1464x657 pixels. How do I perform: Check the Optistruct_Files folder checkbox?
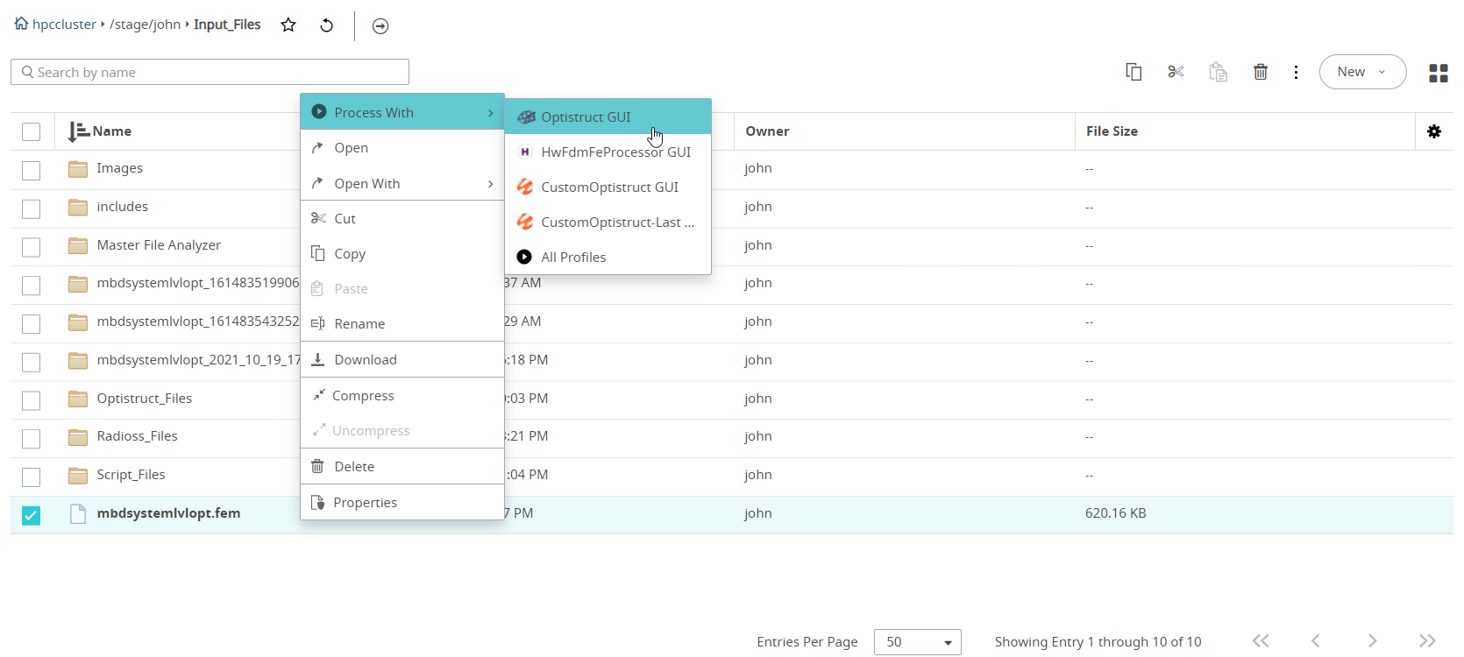point(31,400)
